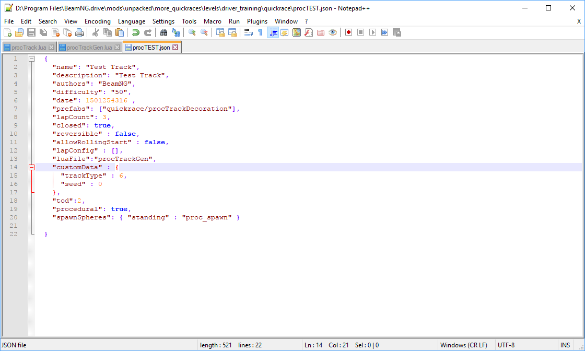Click the Zoom In magnifier icon
This screenshot has height=351, width=585.
(x=192, y=32)
